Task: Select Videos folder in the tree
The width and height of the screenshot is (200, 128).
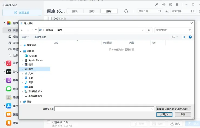Action: coord(31,64)
